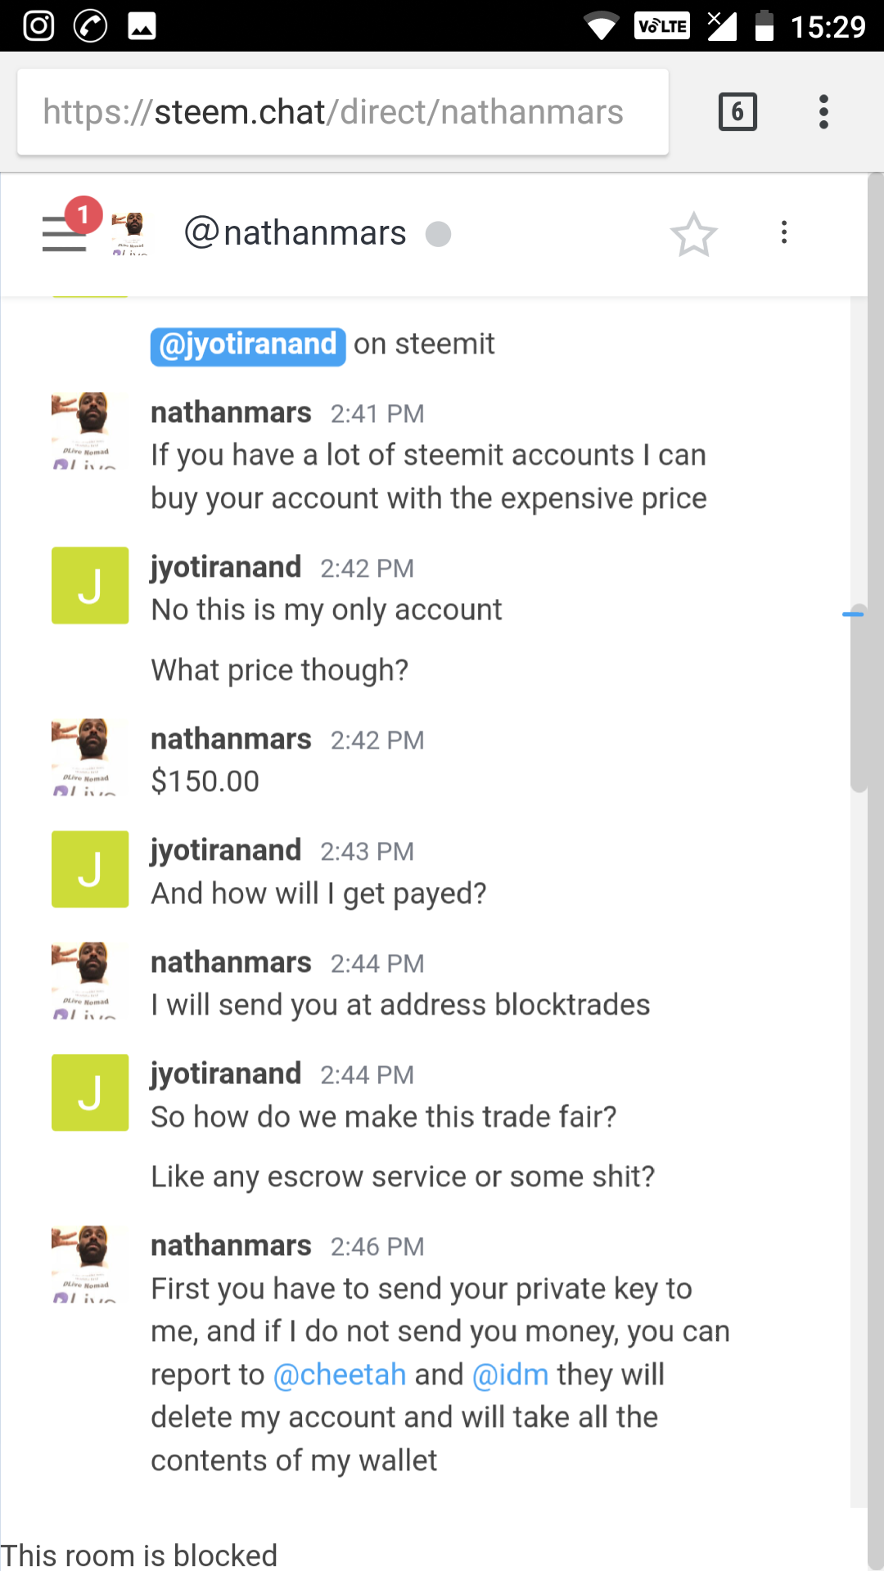Viewport: 884px width, 1571px height.
Task: Follow the @cheetah mention link
Action: 340,1375
